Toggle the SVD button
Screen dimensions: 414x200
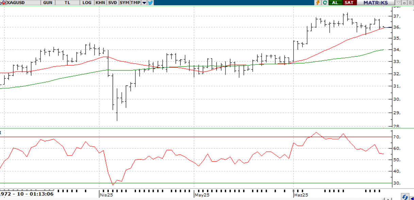point(112,2)
